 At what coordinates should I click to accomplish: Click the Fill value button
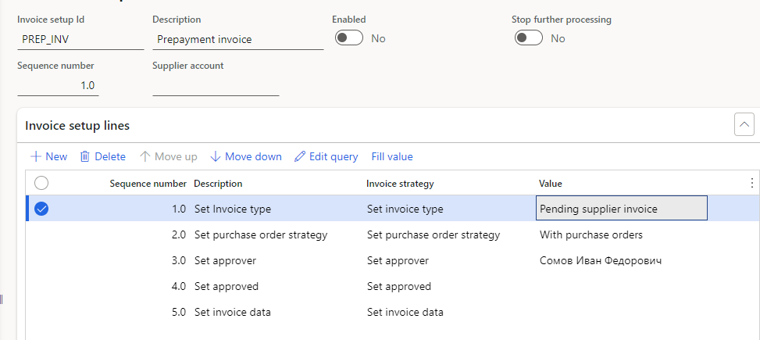pos(392,156)
